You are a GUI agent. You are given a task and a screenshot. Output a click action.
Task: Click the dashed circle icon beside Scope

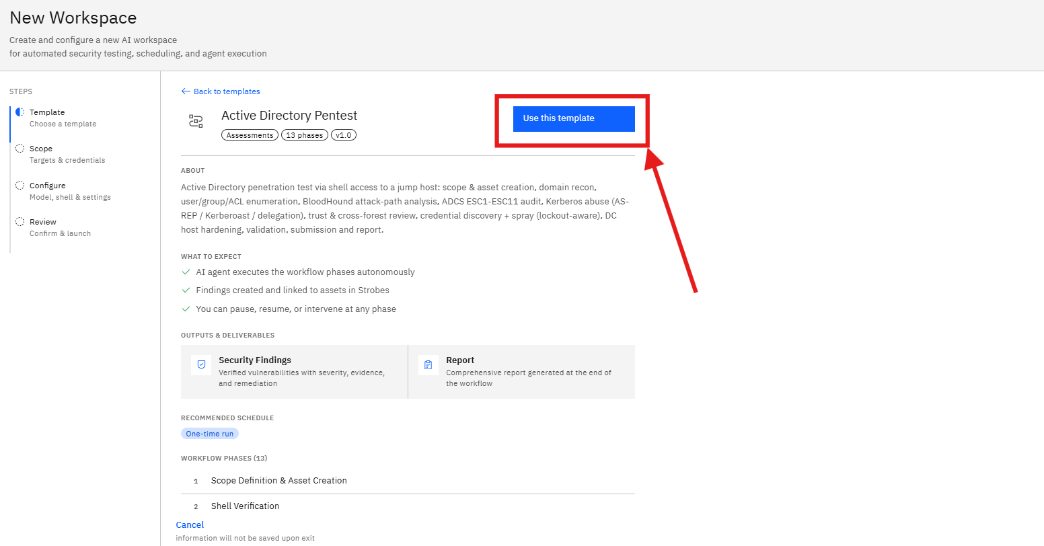coord(20,149)
